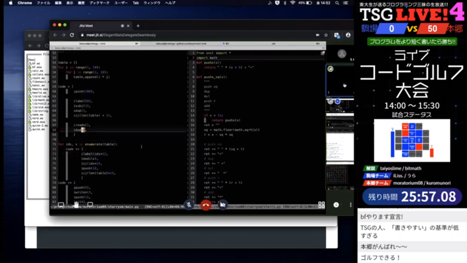Image resolution: width=467 pixels, height=263 pixels.
Task: Close the Jitsi Meet tab
Action: (129, 26)
